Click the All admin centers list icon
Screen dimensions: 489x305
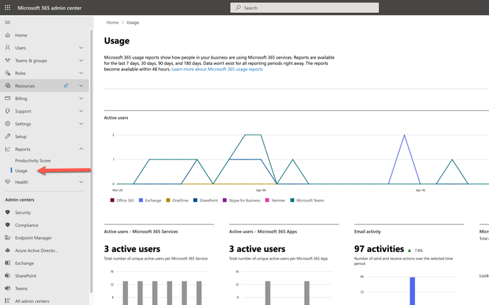pos(8,301)
